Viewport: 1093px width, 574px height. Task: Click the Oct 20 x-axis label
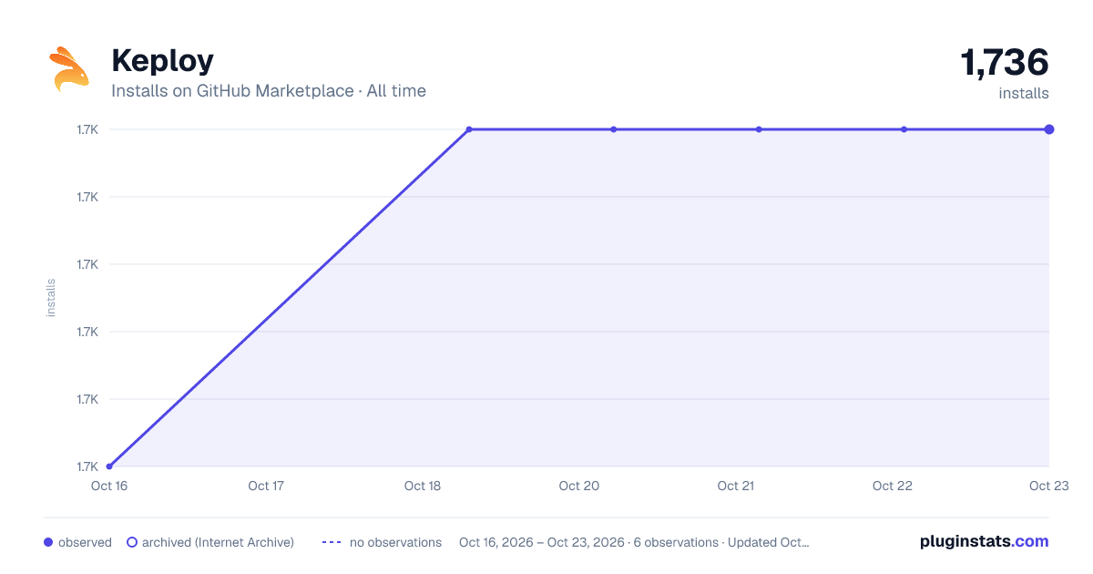579,486
